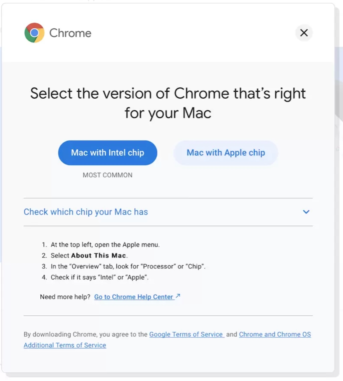
Task: Download Chrome for Mac with Intel chip
Action: click(x=107, y=153)
